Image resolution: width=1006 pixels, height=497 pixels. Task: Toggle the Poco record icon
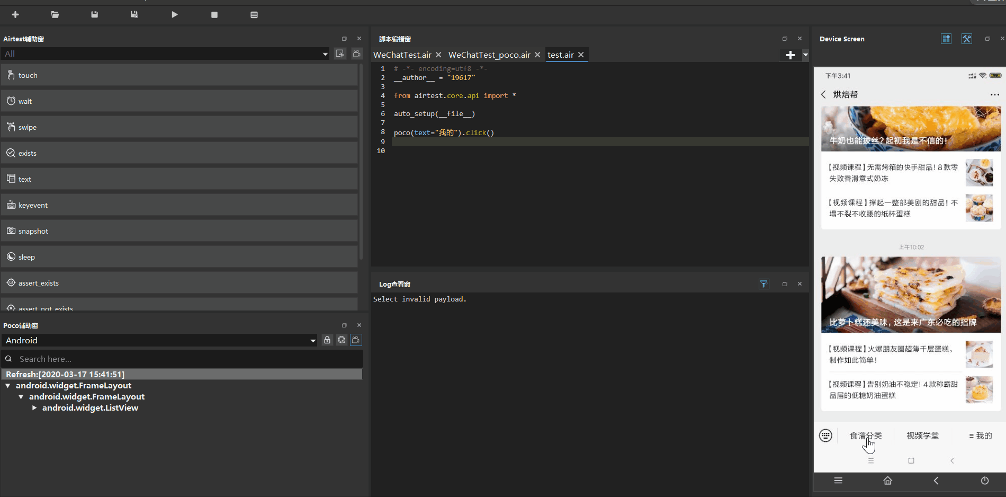click(356, 340)
